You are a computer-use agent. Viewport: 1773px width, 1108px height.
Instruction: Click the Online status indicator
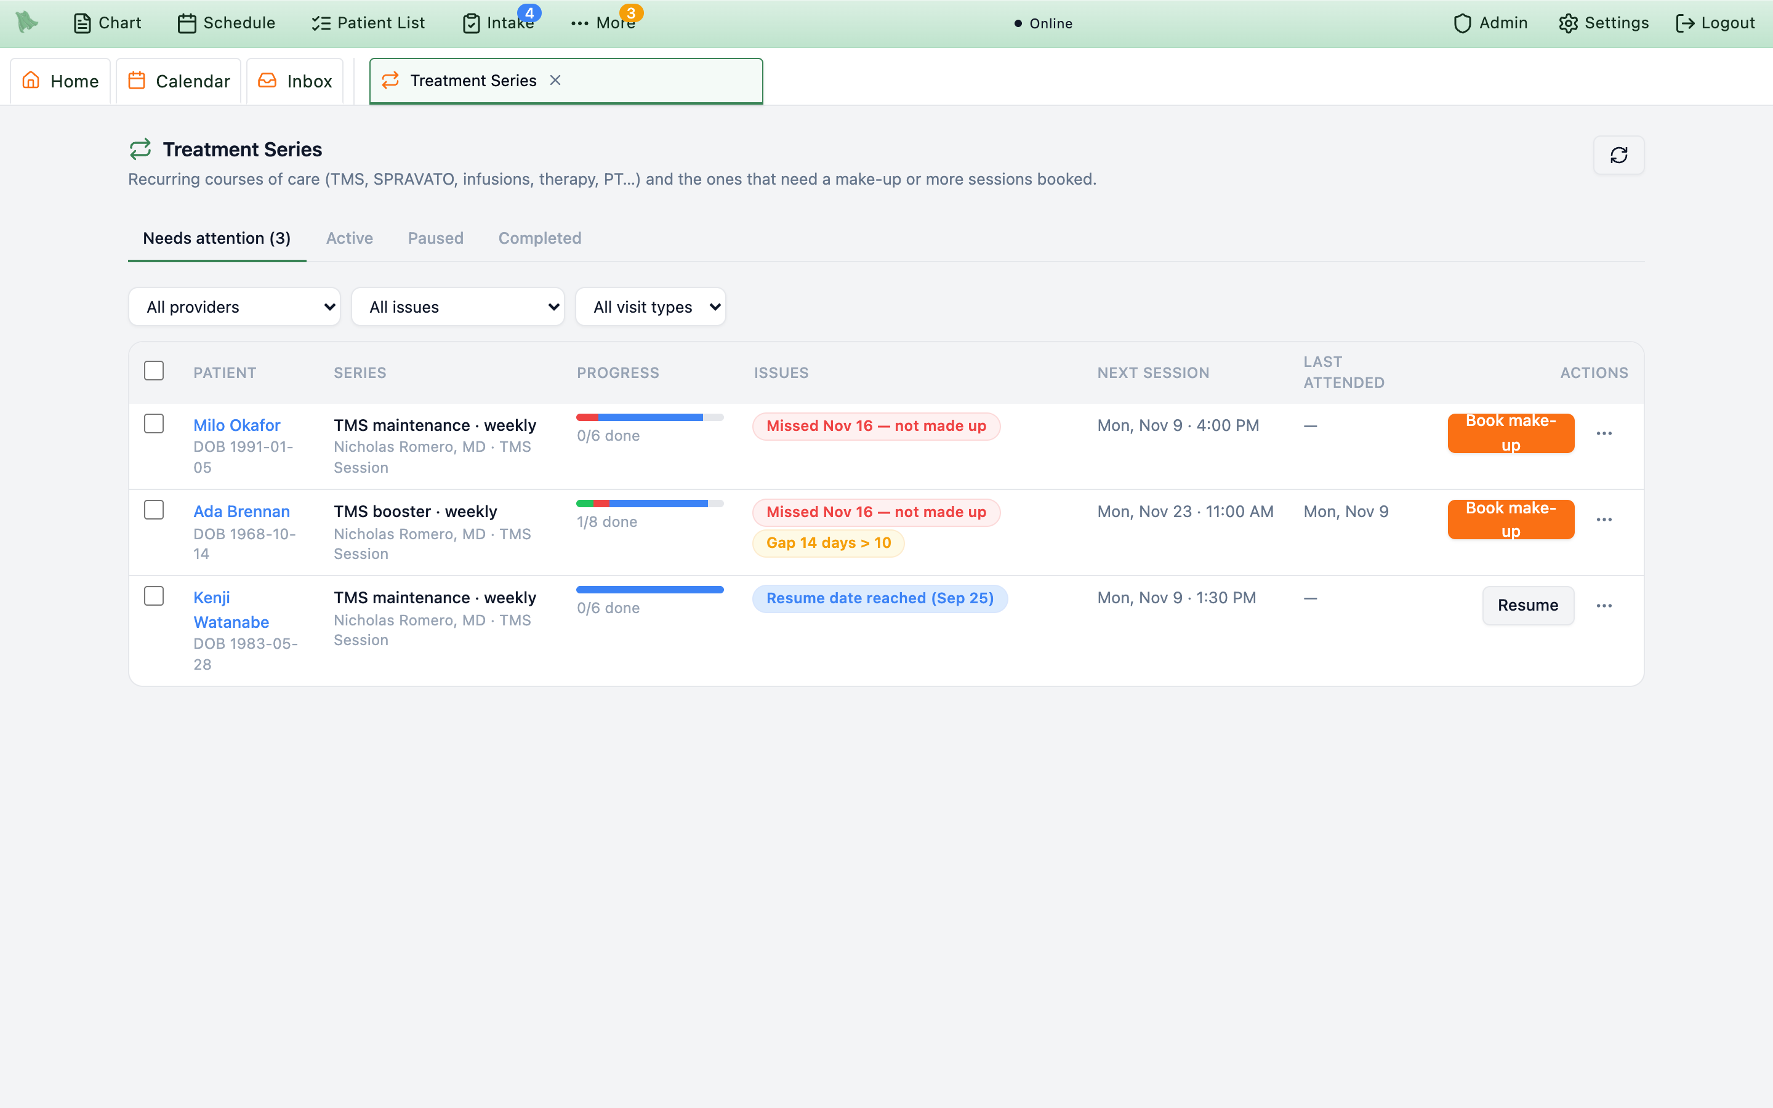pyautogui.click(x=1043, y=23)
